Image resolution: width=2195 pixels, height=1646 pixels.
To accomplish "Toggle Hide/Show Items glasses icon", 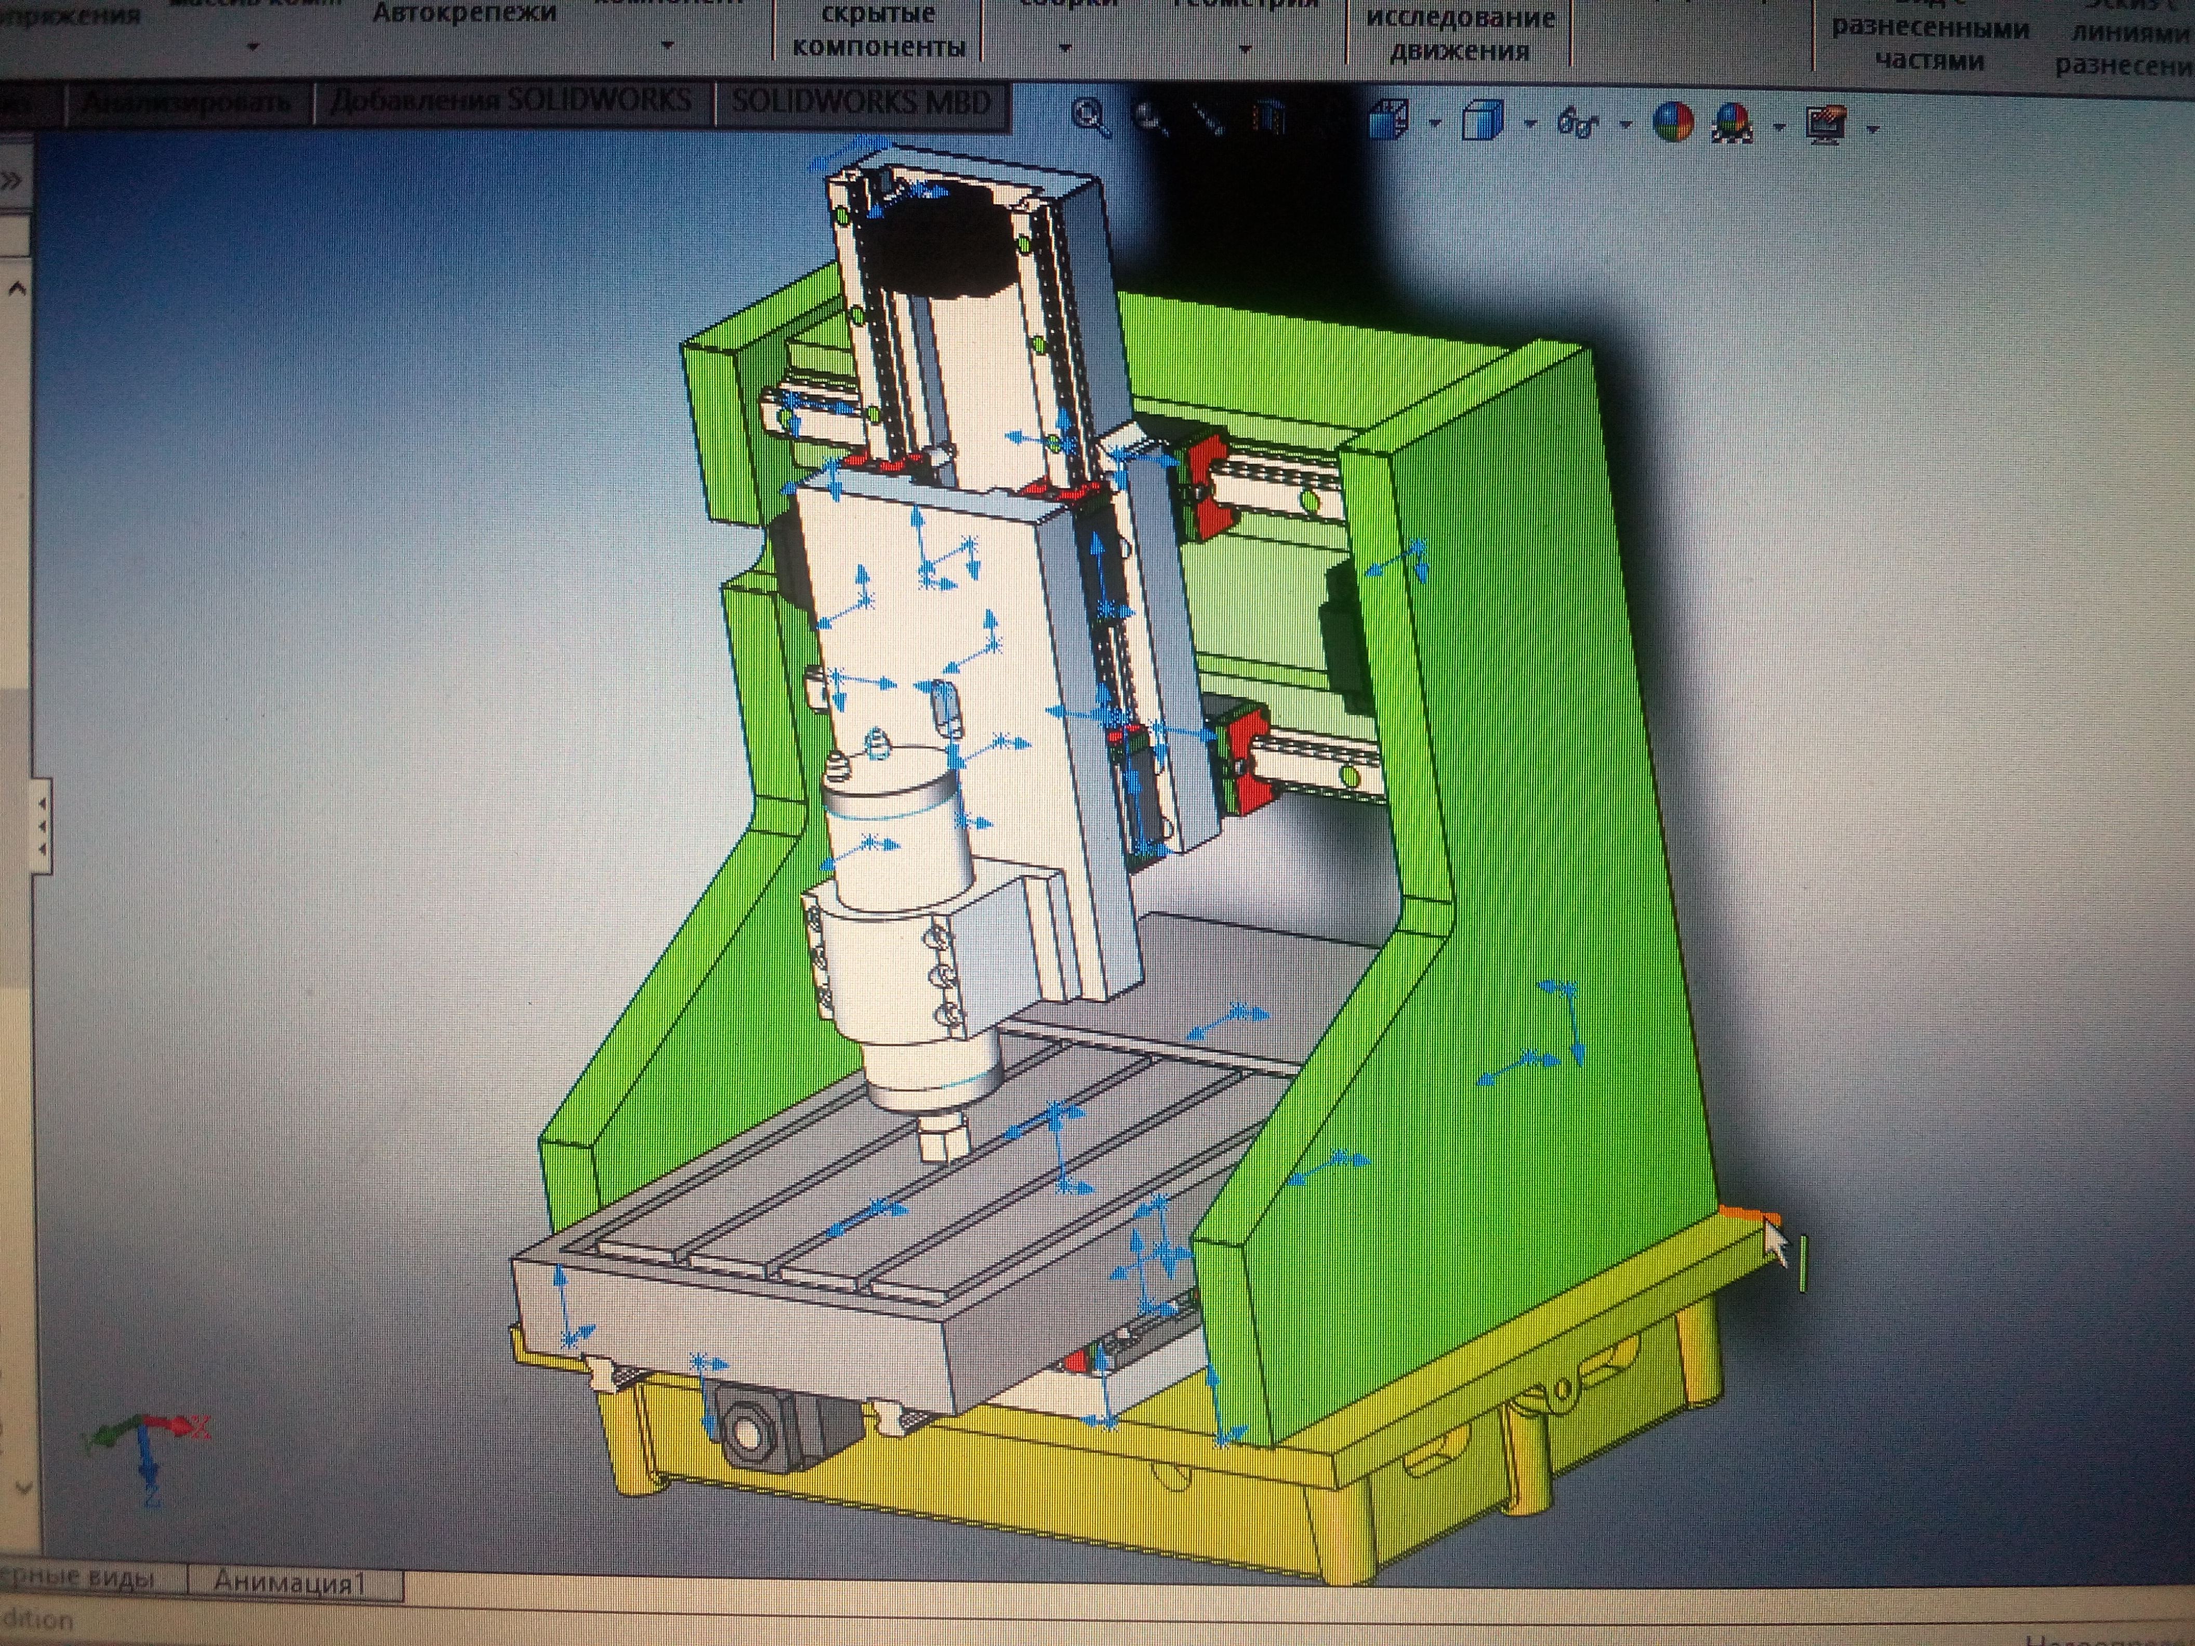I will [1578, 124].
